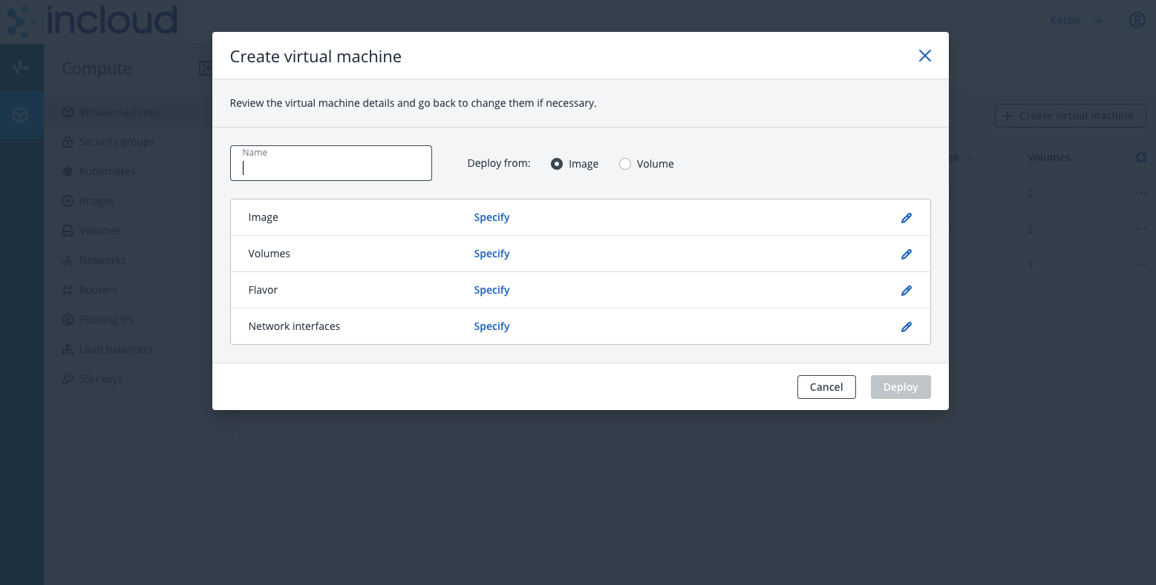Collapse the Compute sidebar panel
Screen dimensions: 1156x585
[206, 68]
